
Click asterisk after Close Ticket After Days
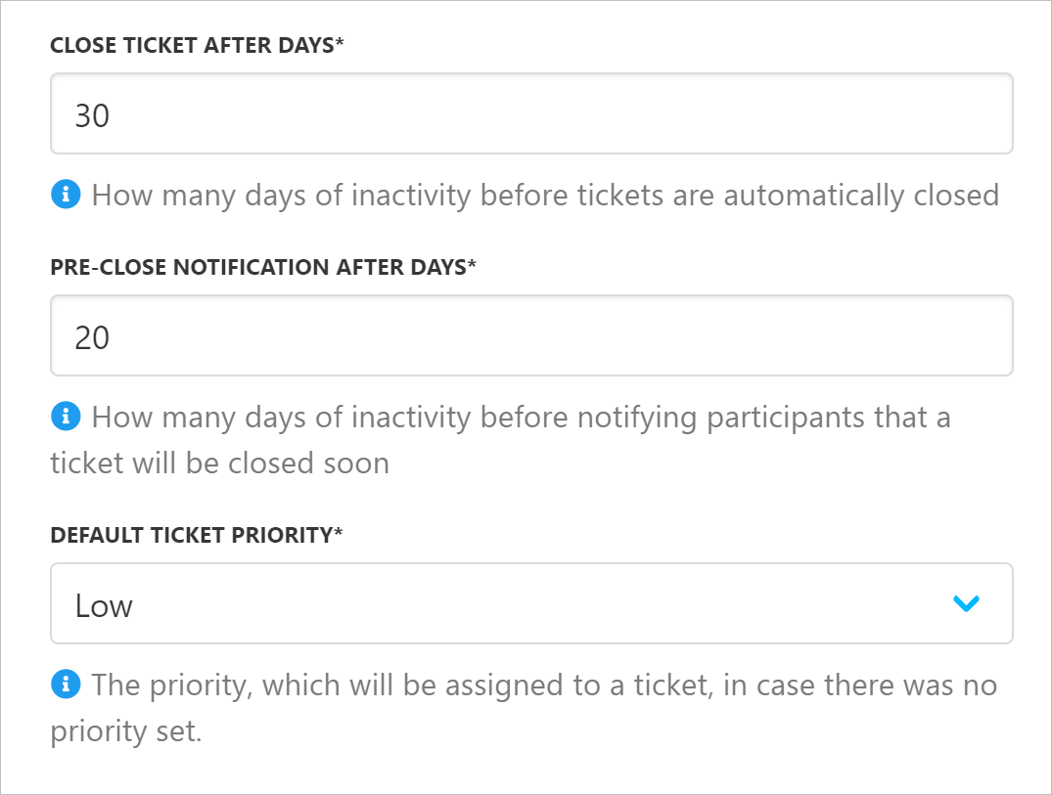340,45
